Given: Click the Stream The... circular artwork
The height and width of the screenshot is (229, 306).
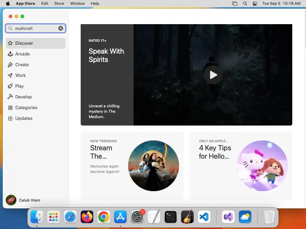Looking at the screenshot, I should (154, 166).
